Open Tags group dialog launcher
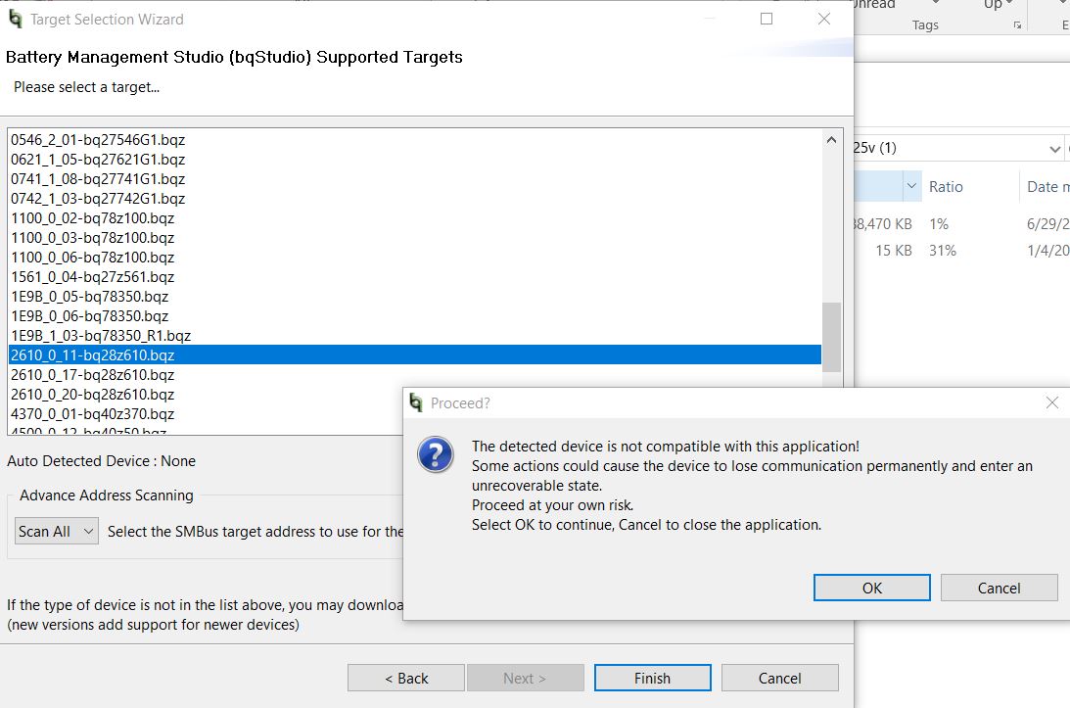The width and height of the screenshot is (1070, 708). [x=1017, y=25]
